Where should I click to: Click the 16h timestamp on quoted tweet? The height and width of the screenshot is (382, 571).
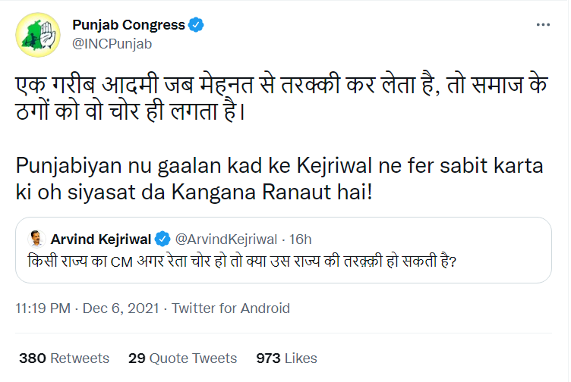(x=300, y=240)
